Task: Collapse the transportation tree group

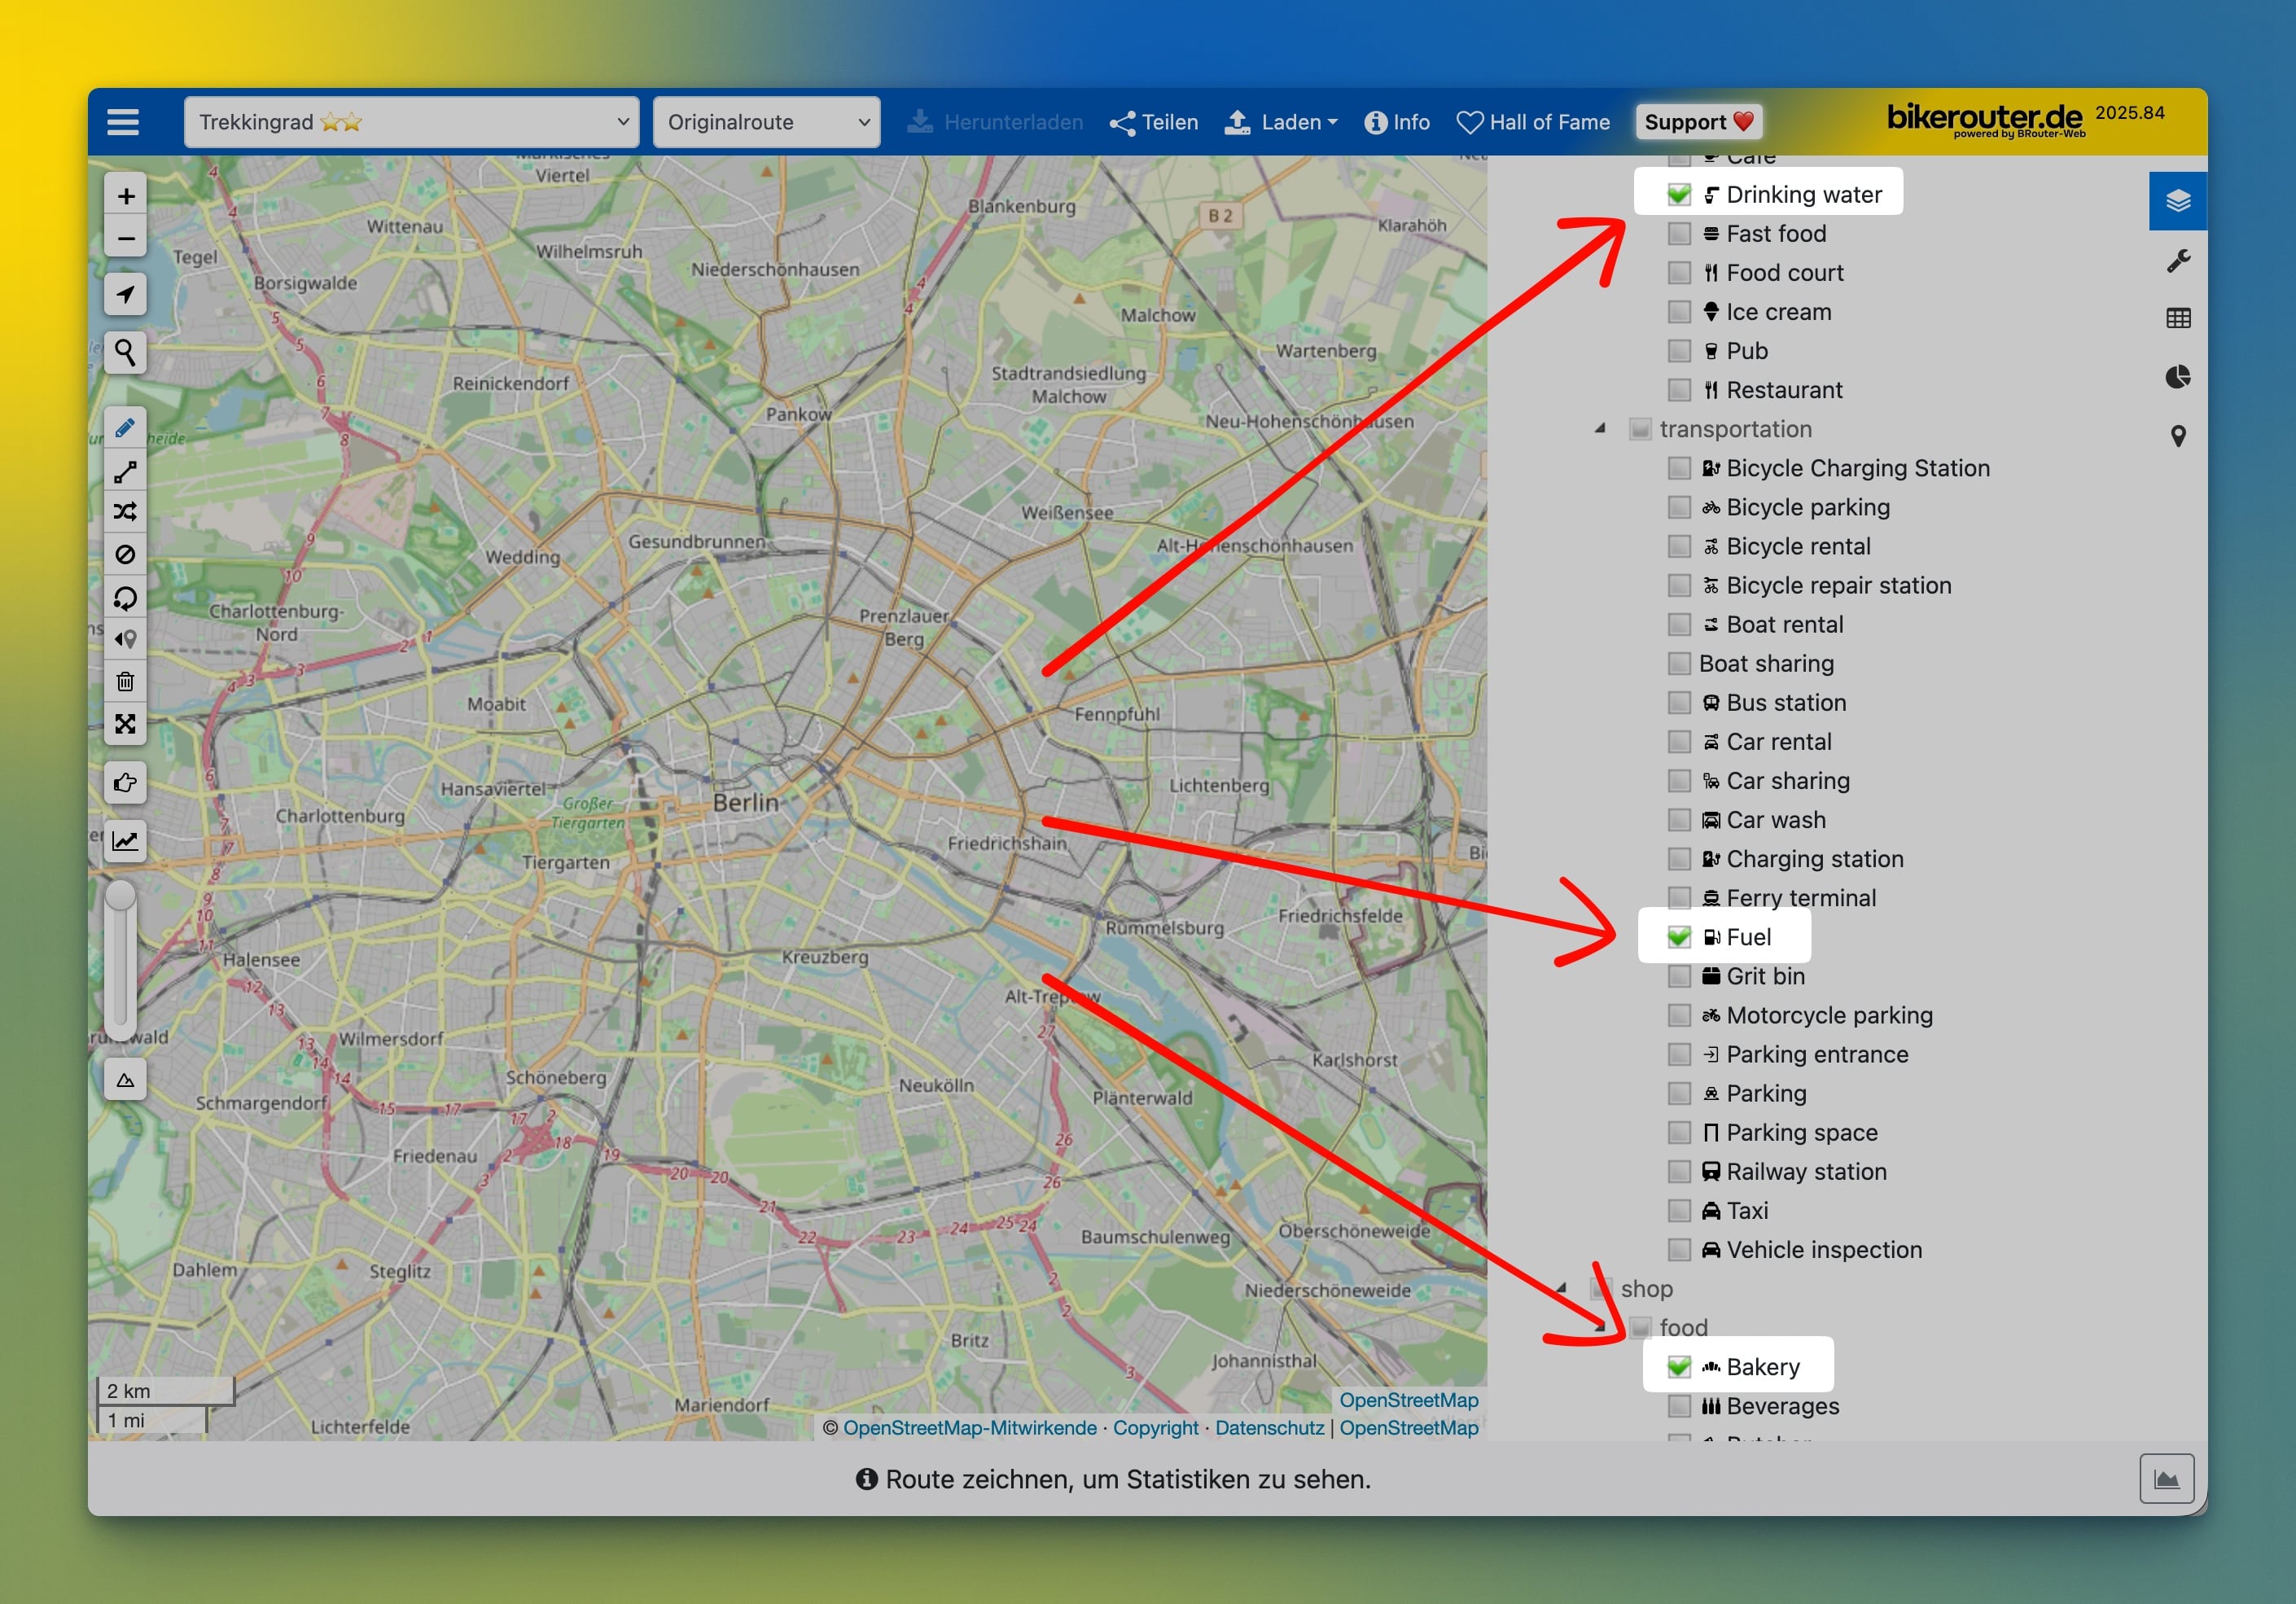Action: pyautogui.click(x=1600, y=429)
